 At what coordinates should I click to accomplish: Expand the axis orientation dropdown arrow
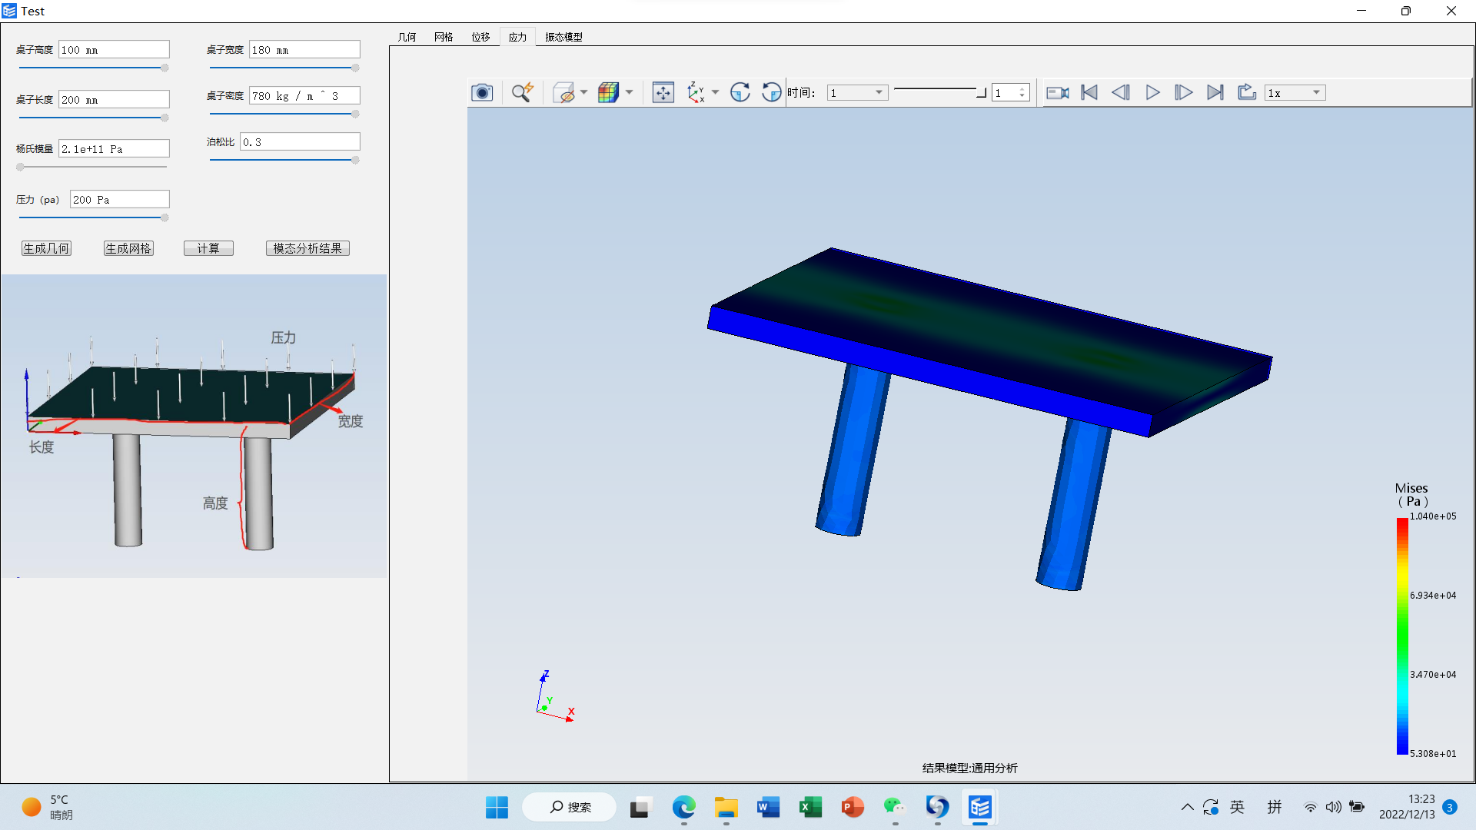pos(716,93)
